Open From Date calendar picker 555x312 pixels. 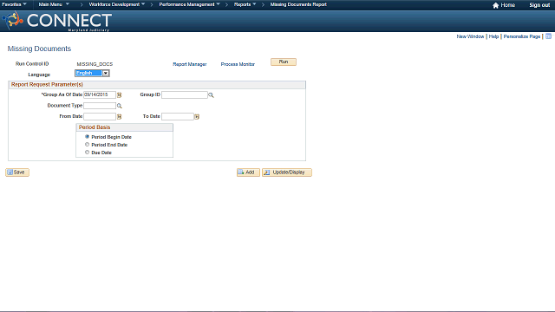coord(120,116)
